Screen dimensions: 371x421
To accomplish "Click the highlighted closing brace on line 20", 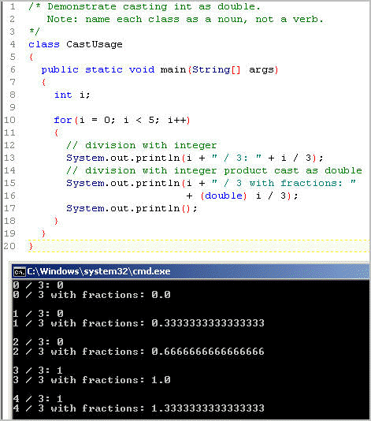I will (x=31, y=246).
